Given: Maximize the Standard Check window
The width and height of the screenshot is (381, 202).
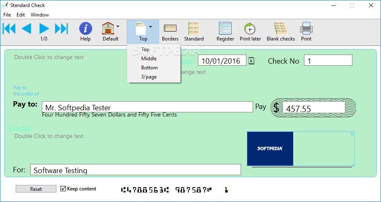Looking at the screenshot, I should point(352,5).
